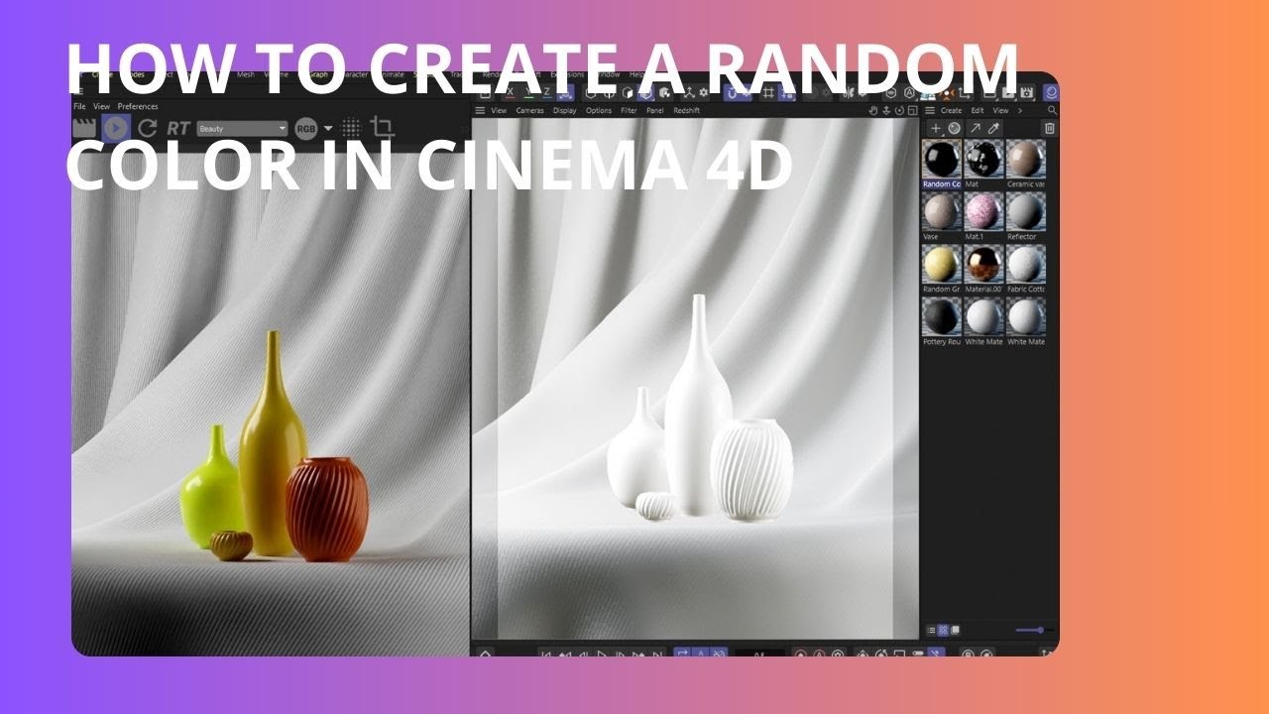Switch materials to large icon view
1269x714 pixels.
click(955, 630)
